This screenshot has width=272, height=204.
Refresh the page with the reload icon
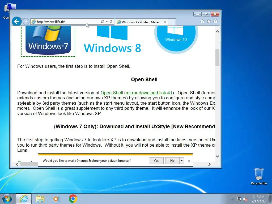click(x=111, y=22)
